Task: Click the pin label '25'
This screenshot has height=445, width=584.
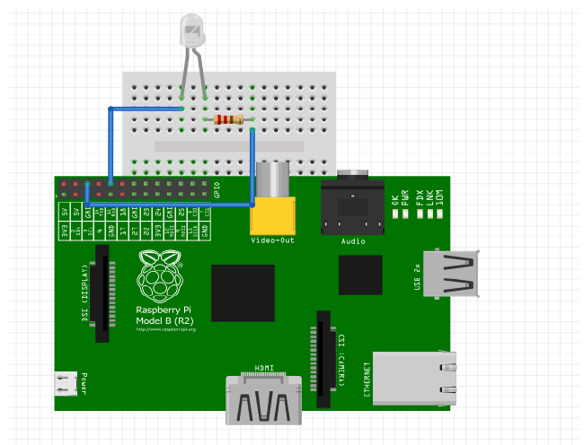Action: (181, 212)
